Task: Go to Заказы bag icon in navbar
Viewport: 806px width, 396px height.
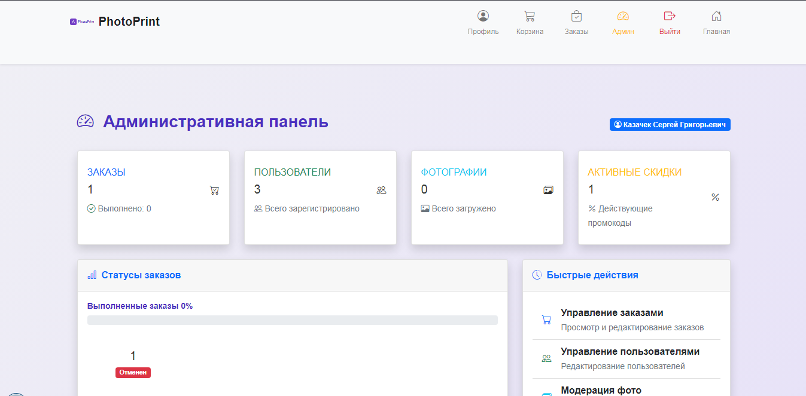Action: click(576, 16)
